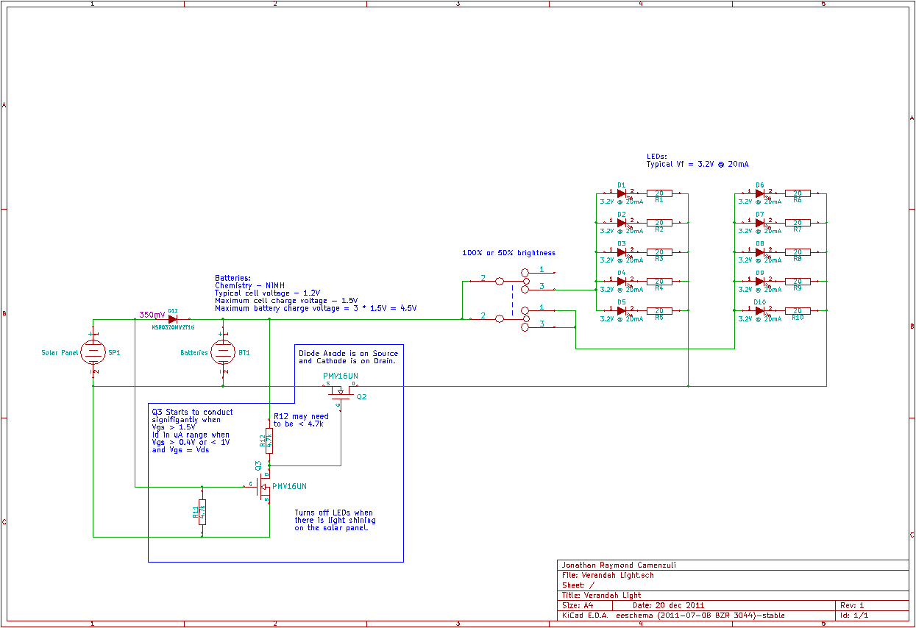Screen dimensions: 916x628
Task: Select the D10 LED symbol
Action: pos(760,311)
